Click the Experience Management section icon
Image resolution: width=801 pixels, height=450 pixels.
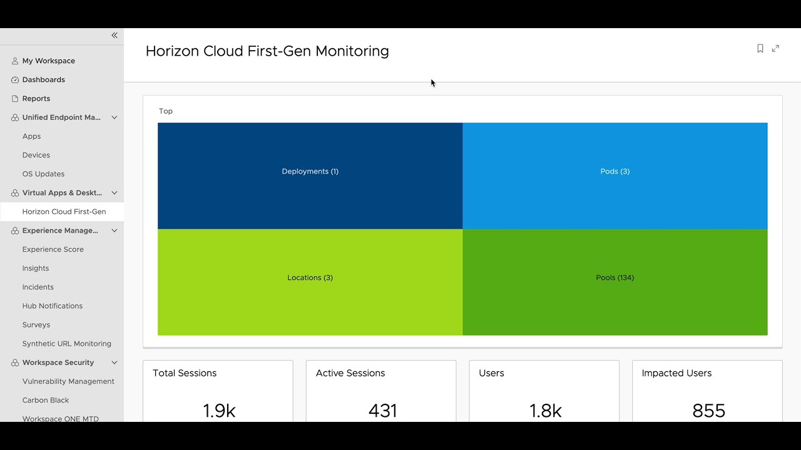pyautogui.click(x=15, y=230)
